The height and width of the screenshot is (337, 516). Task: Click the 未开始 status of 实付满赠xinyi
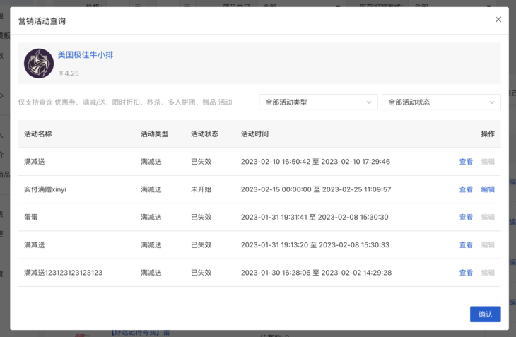point(201,189)
